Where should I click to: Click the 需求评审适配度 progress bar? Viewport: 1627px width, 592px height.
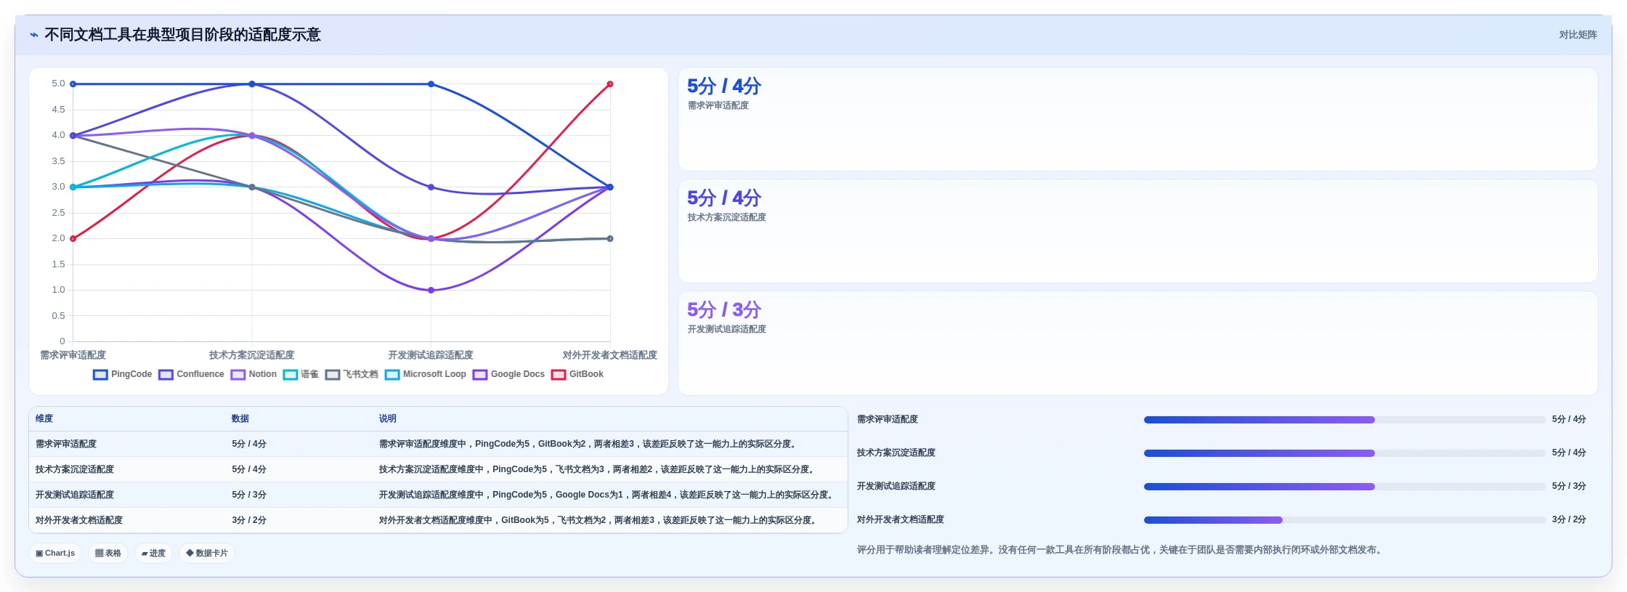[x=1344, y=420]
